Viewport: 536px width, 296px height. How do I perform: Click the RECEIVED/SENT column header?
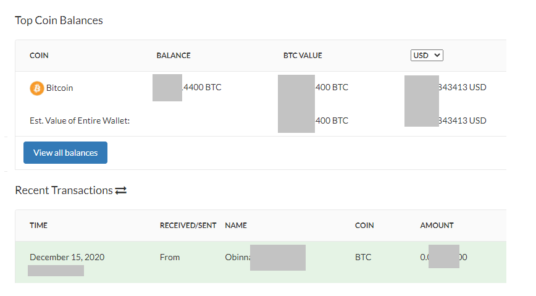pos(188,226)
